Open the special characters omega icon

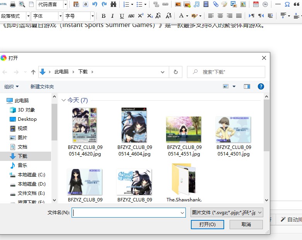click(x=287, y=4)
